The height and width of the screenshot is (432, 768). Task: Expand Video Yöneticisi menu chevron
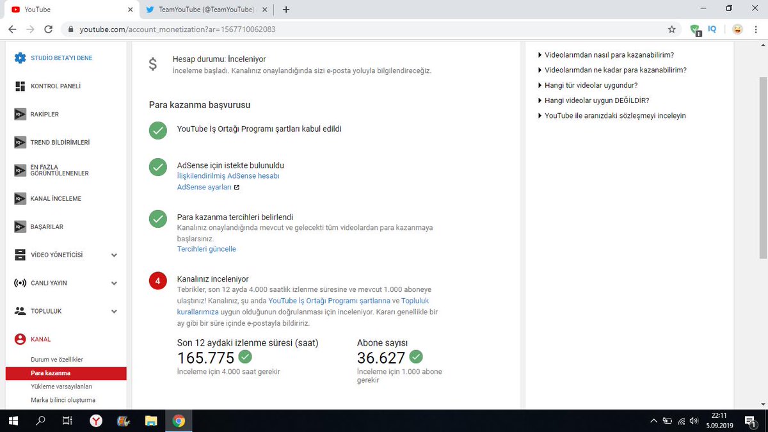114,255
